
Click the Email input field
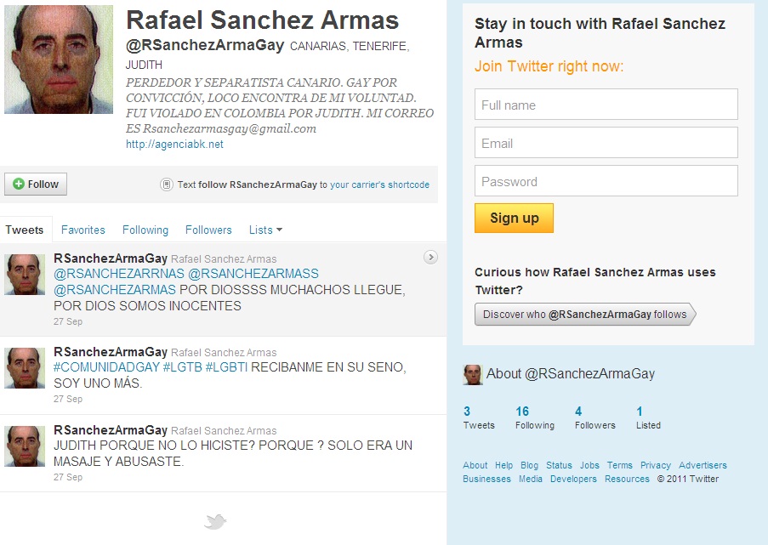606,143
